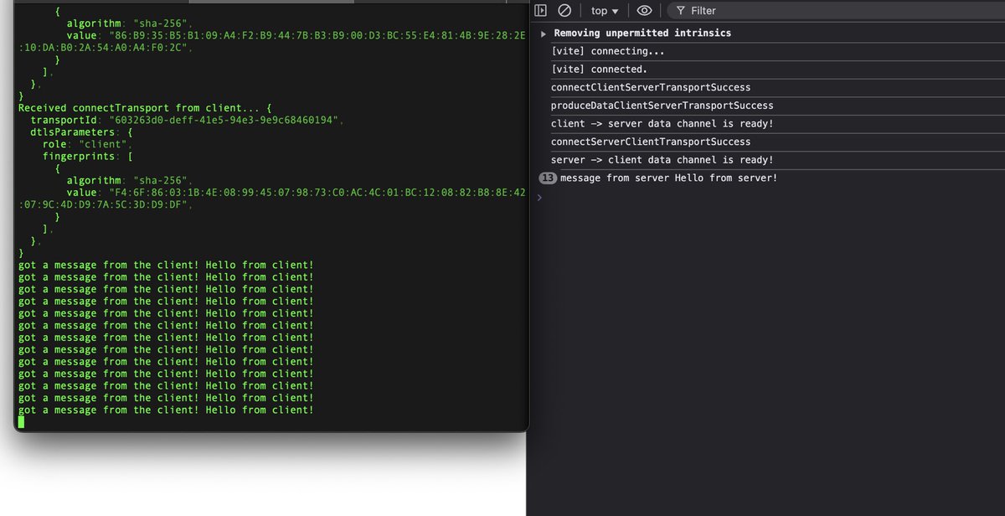1005x516 pixels.
Task: Click the fingerprints: [ line in terminal
Action: pos(88,157)
